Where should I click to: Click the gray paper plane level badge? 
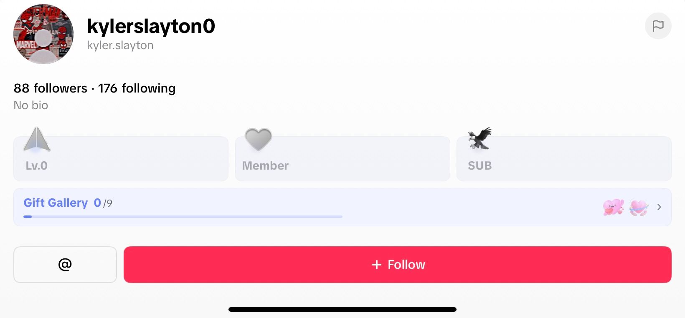pyautogui.click(x=37, y=139)
